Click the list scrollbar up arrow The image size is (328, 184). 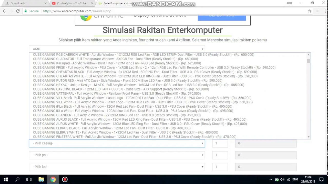(309, 55)
